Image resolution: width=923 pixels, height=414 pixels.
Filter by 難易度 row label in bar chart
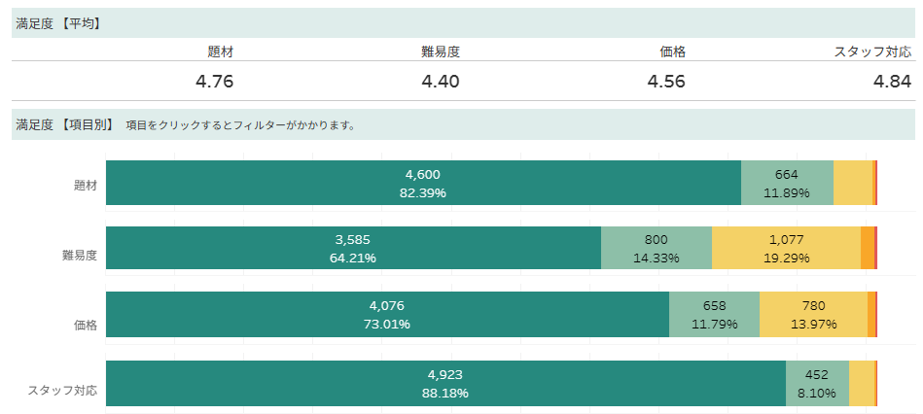coord(80,256)
